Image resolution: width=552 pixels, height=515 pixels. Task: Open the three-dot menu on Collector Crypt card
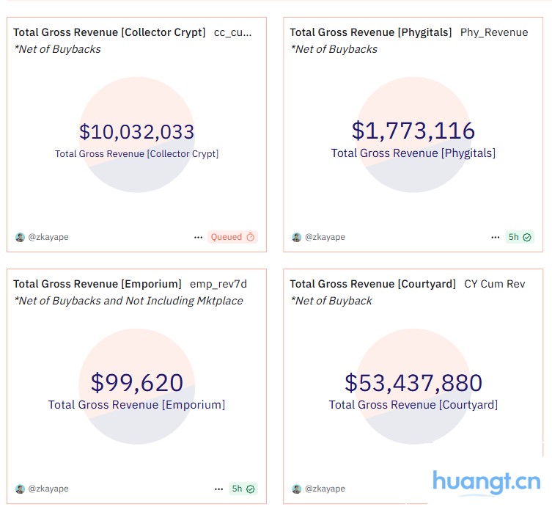[198, 237]
